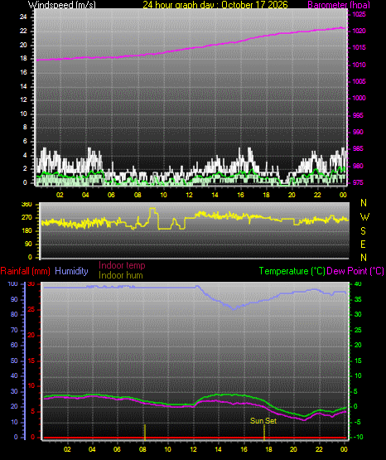Click the '50' humidity scale value
386x460 pixels.
click(14, 361)
